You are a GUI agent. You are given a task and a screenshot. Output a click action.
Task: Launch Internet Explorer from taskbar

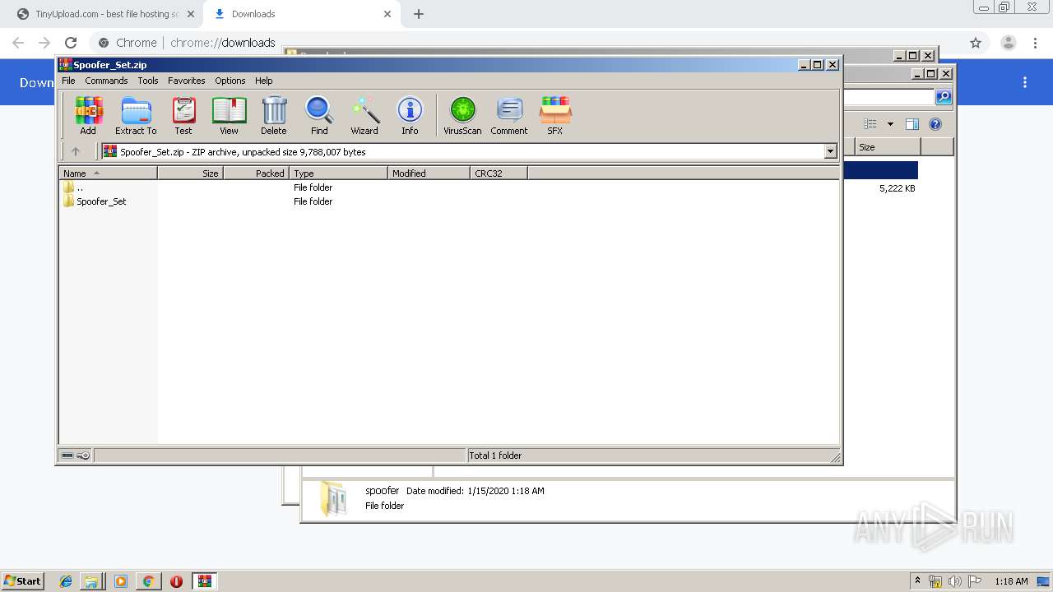(66, 581)
